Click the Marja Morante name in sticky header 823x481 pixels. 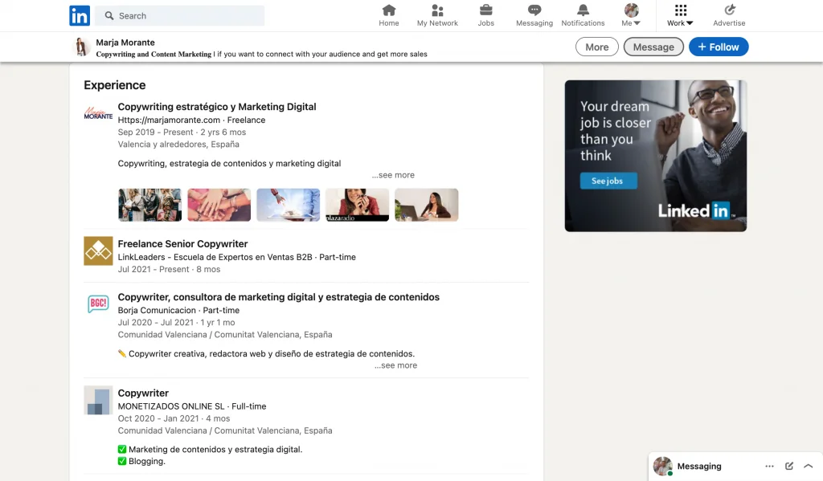(125, 43)
